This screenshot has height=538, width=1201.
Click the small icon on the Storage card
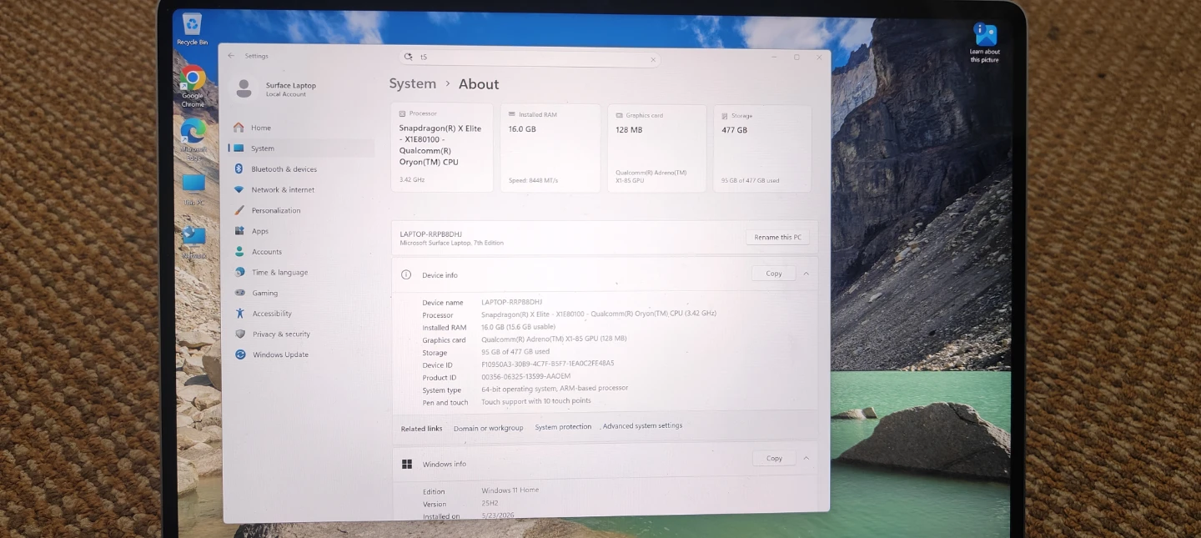(x=725, y=116)
